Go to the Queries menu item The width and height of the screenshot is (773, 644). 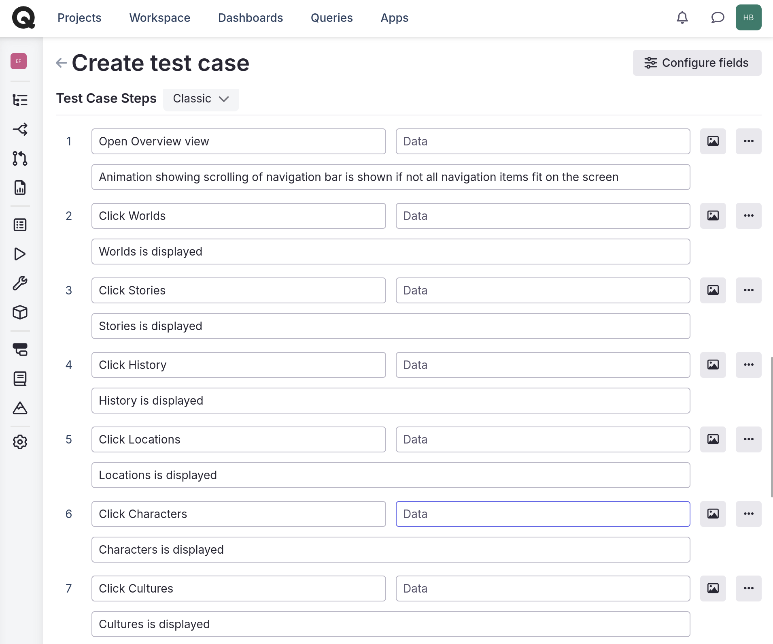pyautogui.click(x=331, y=18)
